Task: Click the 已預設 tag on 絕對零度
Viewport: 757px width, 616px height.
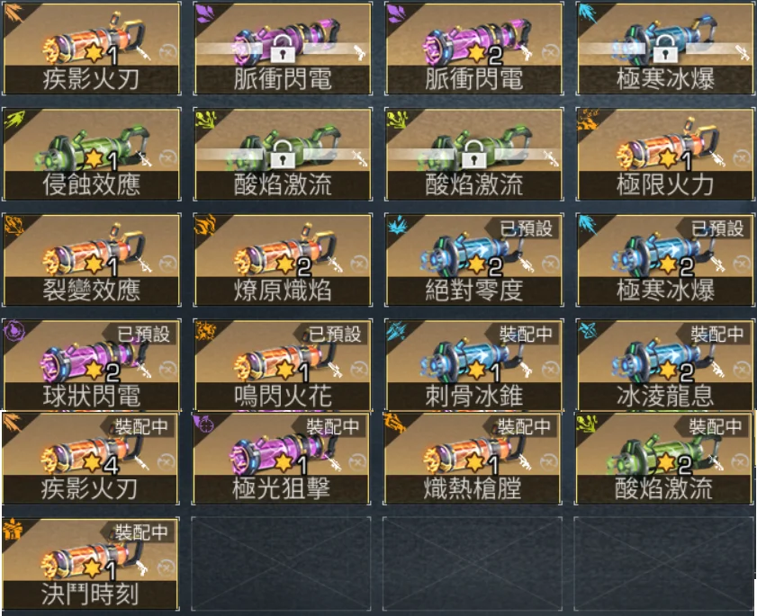Action: 526,228
